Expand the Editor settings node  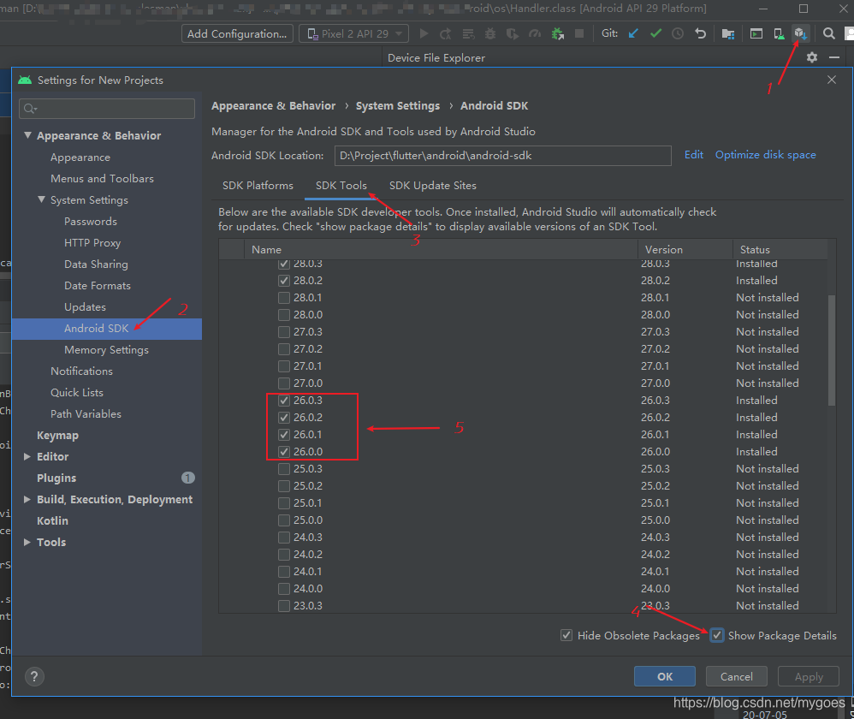(x=27, y=456)
